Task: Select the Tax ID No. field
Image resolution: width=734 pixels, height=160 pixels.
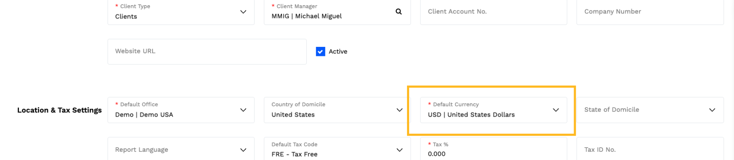Action: tap(650, 149)
